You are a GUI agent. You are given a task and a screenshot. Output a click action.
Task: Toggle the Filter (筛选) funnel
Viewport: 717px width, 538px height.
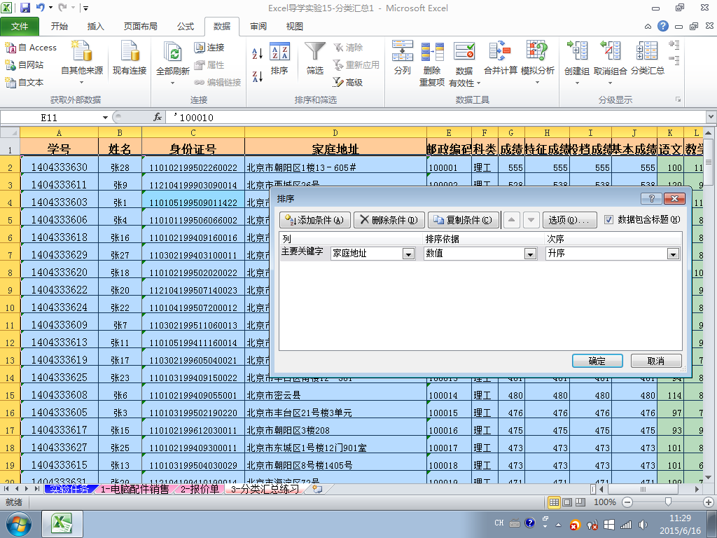point(315,58)
